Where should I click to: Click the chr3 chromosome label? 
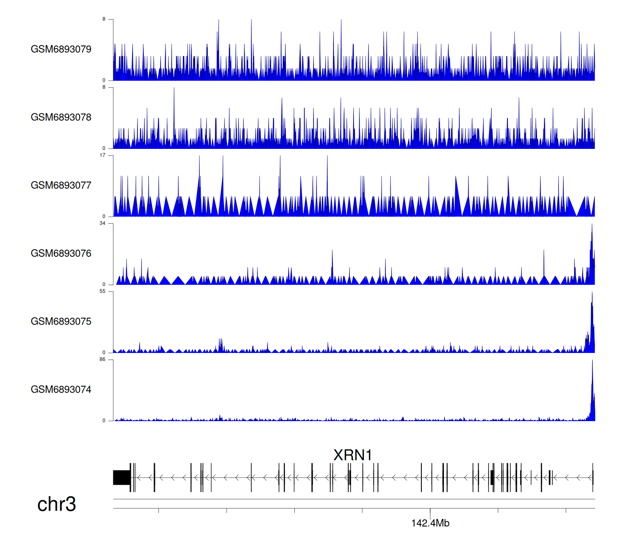pyautogui.click(x=56, y=504)
